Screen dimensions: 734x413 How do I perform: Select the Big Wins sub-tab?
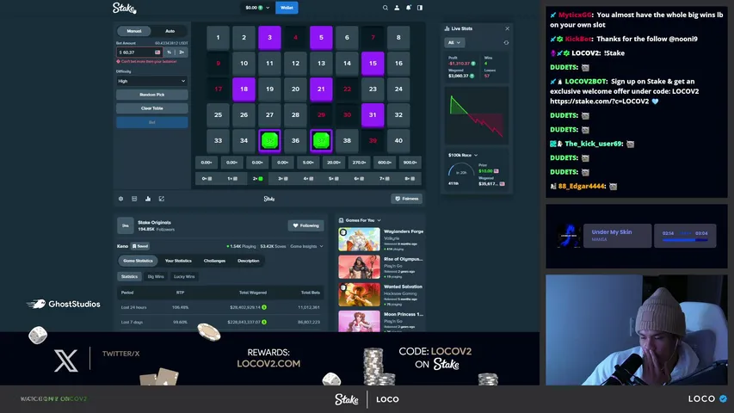[x=156, y=277]
